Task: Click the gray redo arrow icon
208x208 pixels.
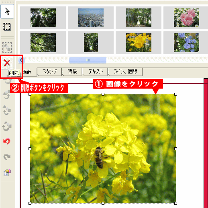Action: (7, 157)
